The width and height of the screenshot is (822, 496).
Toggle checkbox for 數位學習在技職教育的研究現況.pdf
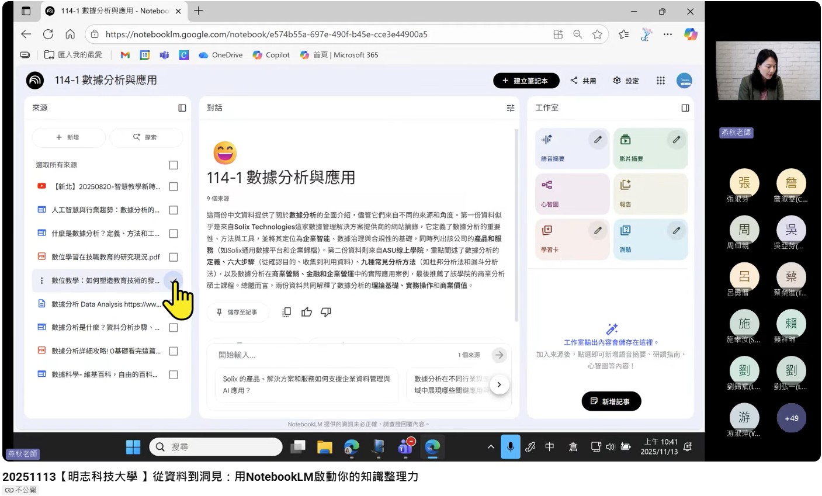(174, 257)
